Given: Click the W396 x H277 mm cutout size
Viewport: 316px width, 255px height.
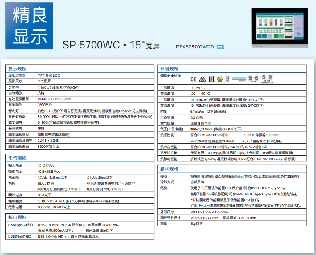Looking at the screenshot, I should pos(204,218).
